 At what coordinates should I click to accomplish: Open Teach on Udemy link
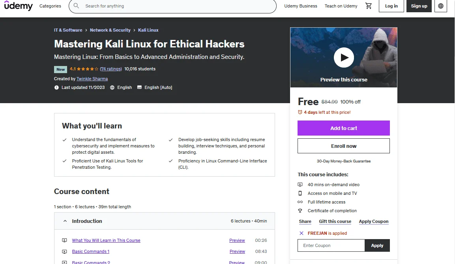tap(341, 6)
